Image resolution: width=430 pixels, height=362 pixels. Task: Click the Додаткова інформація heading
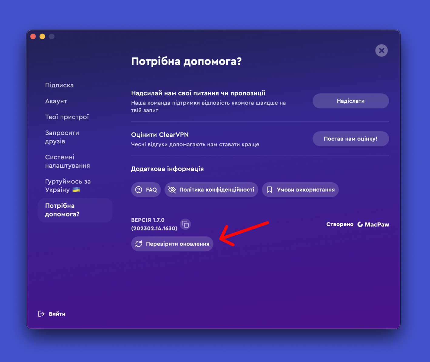tap(167, 169)
